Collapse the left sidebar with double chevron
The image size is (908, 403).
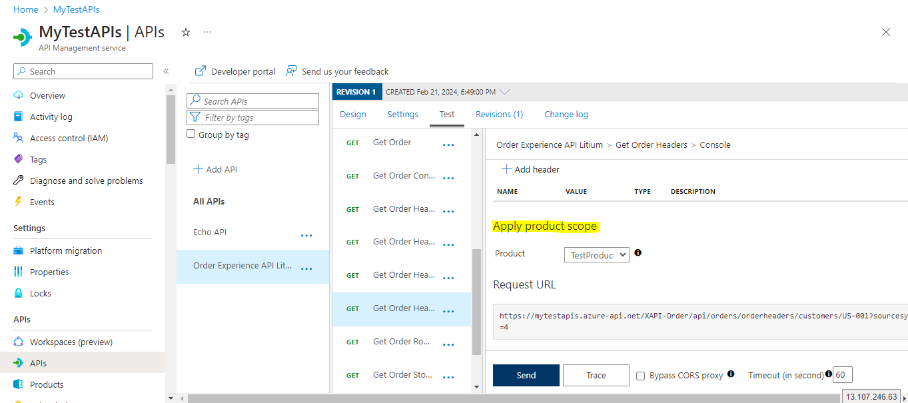click(166, 71)
